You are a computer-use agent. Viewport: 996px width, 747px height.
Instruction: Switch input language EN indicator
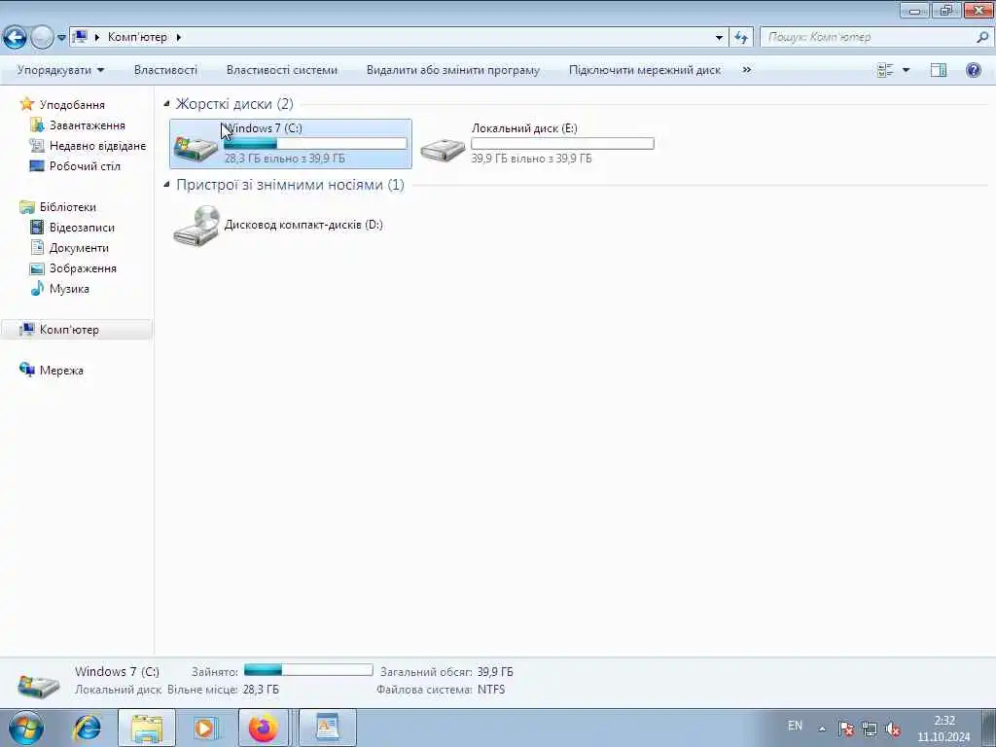[795, 726]
